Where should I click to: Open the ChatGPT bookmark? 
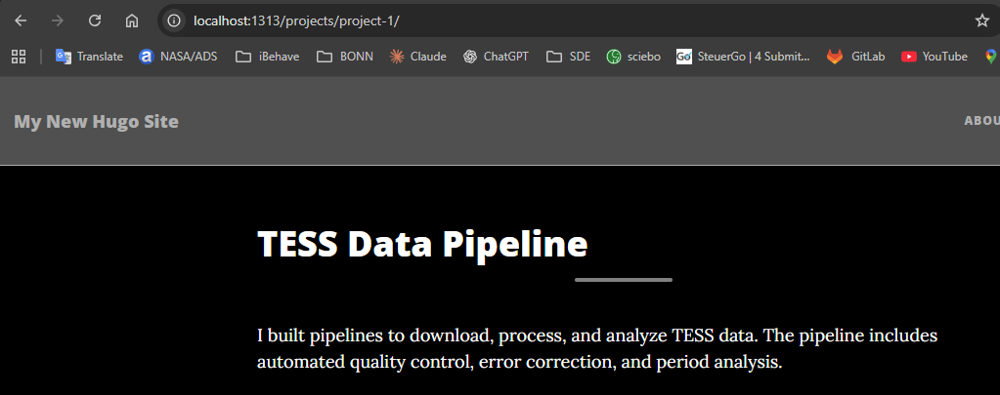496,57
